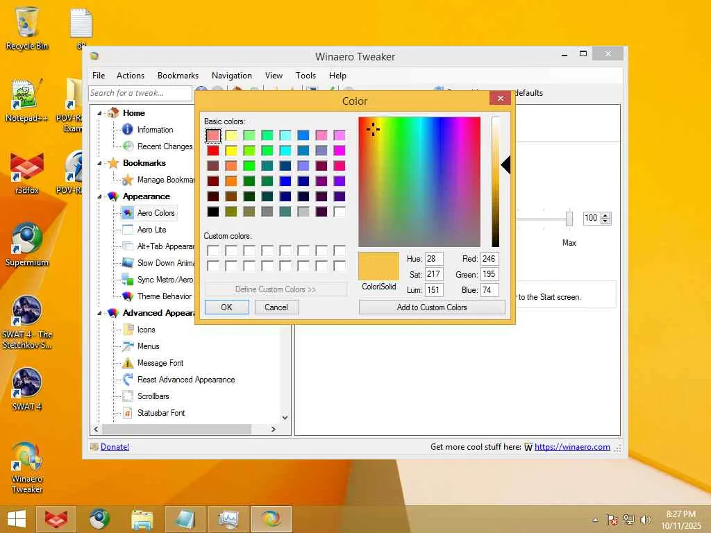
Task: Select the Theme Behavior icon
Action: tap(128, 296)
